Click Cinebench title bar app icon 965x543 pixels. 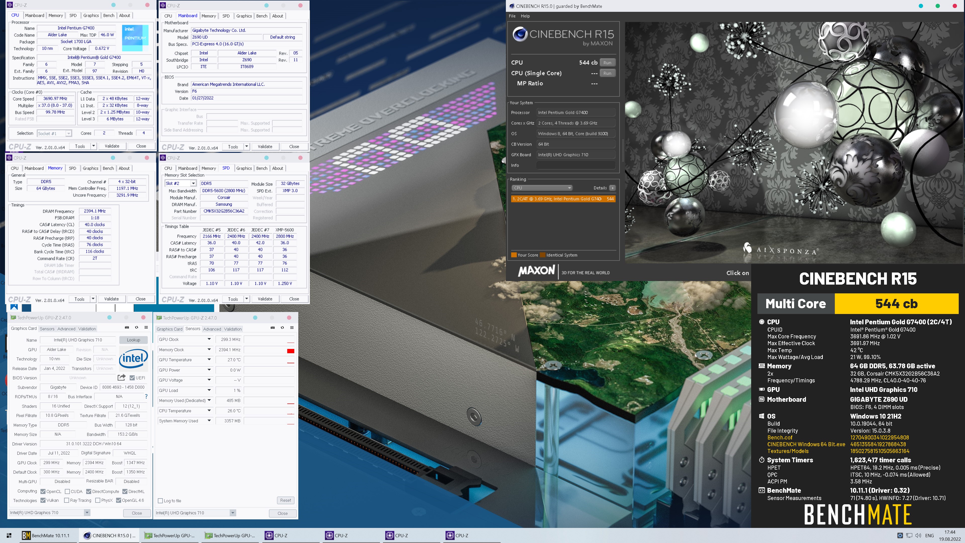[x=512, y=6]
